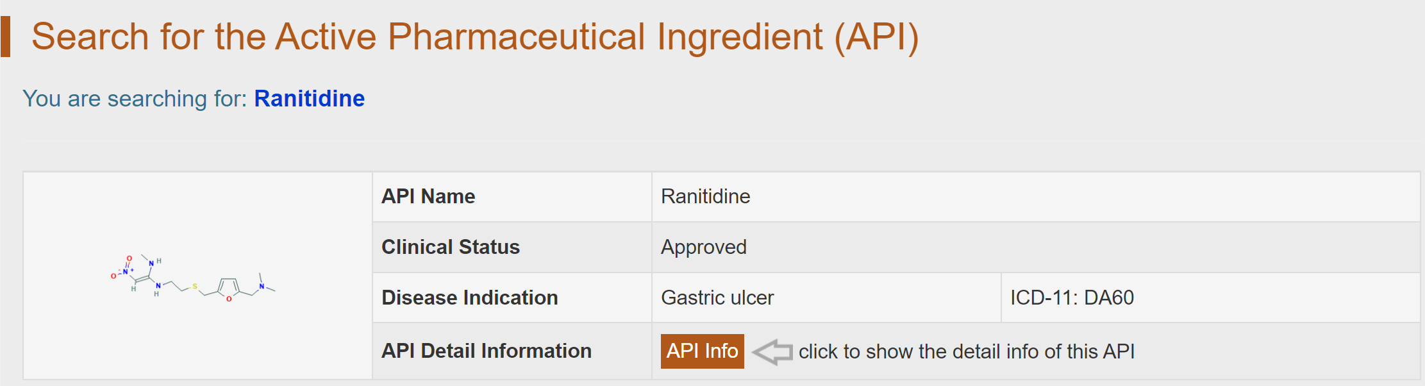This screenshot has height=386, width=1425.
Task: Click the Ranitidine search term link
Action: [x=309, y=99]
